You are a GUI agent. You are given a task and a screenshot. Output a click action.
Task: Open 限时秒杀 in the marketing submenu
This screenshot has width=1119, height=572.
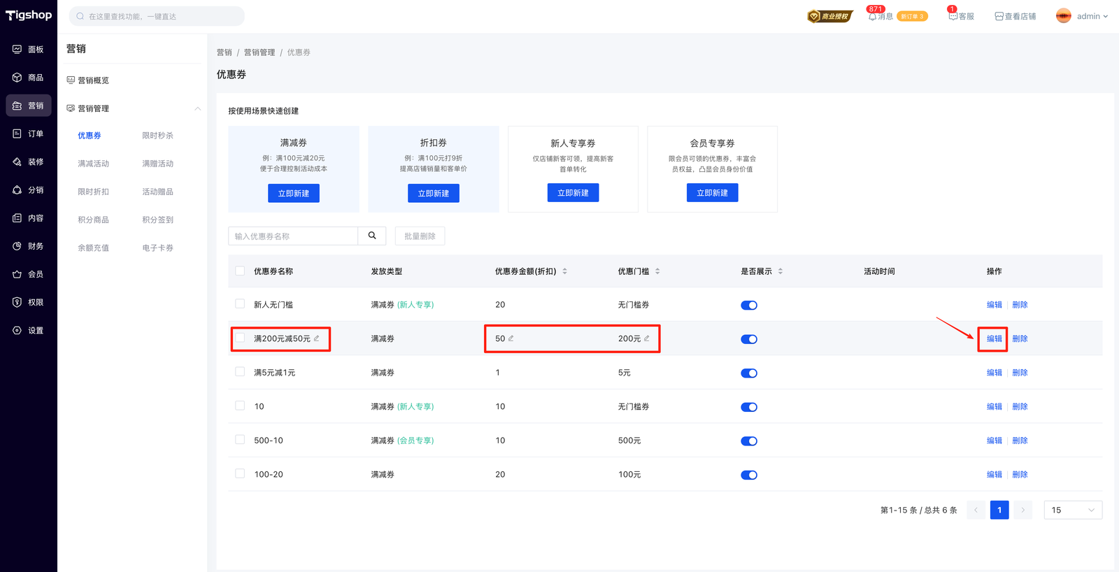pyautogui.click(x=157, y=136)
